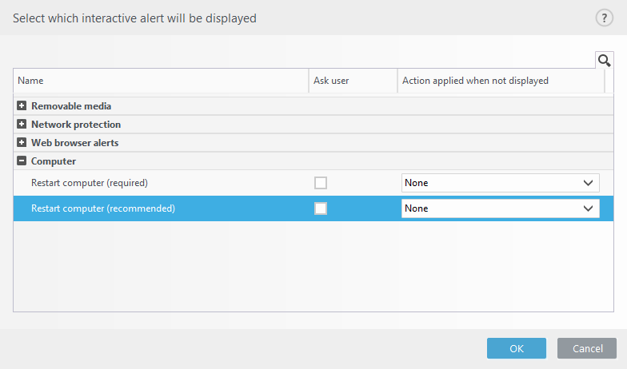
Task: Enable Ask user for Restart computer (required)
Action: pos(321,183)
